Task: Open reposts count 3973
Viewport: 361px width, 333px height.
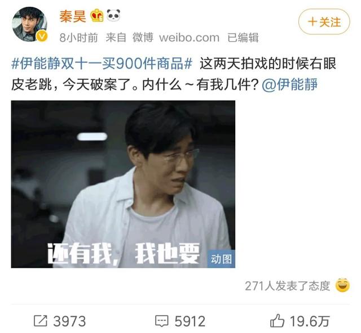Action: (69, 321)
